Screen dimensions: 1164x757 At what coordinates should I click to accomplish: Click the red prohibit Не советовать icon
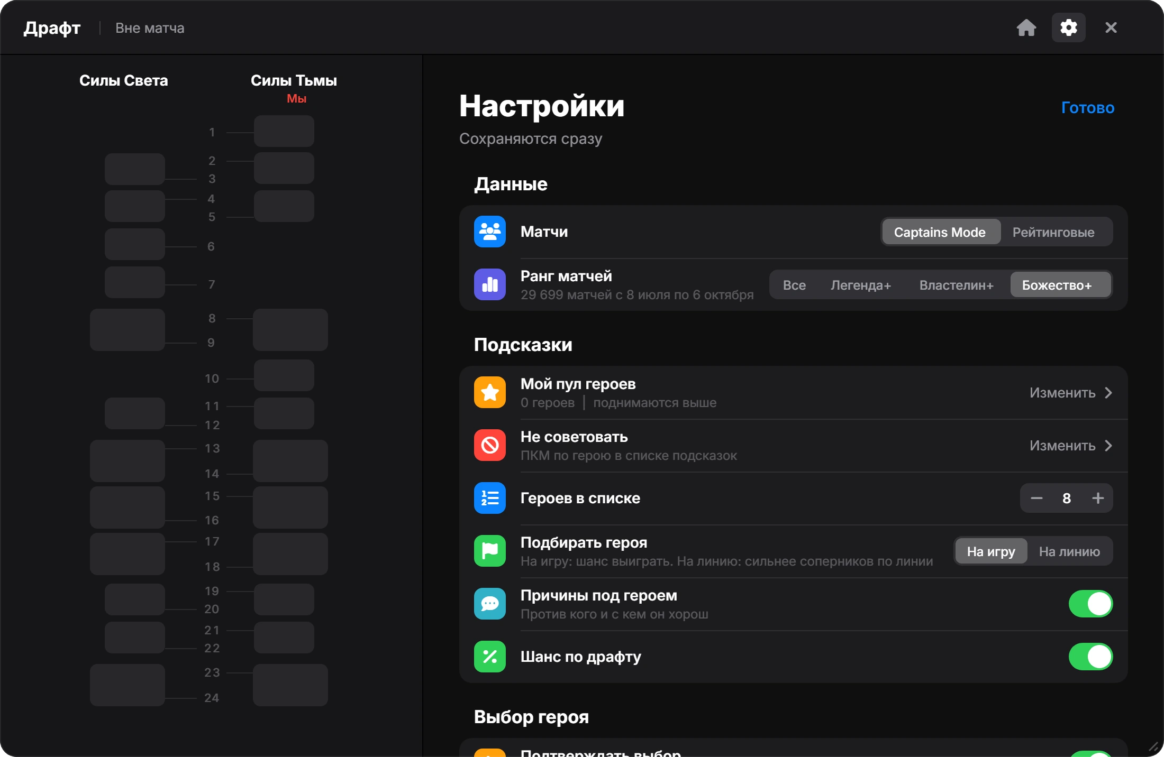pos(490,445)
